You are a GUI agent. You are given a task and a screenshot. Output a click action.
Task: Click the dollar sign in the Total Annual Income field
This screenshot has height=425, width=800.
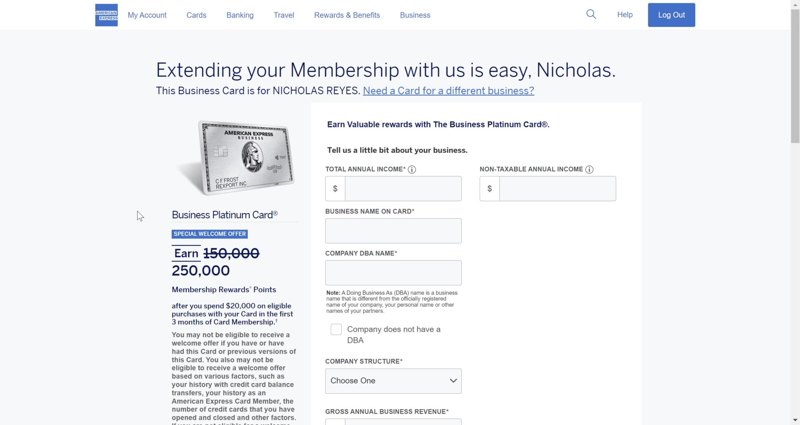point(335,188)
